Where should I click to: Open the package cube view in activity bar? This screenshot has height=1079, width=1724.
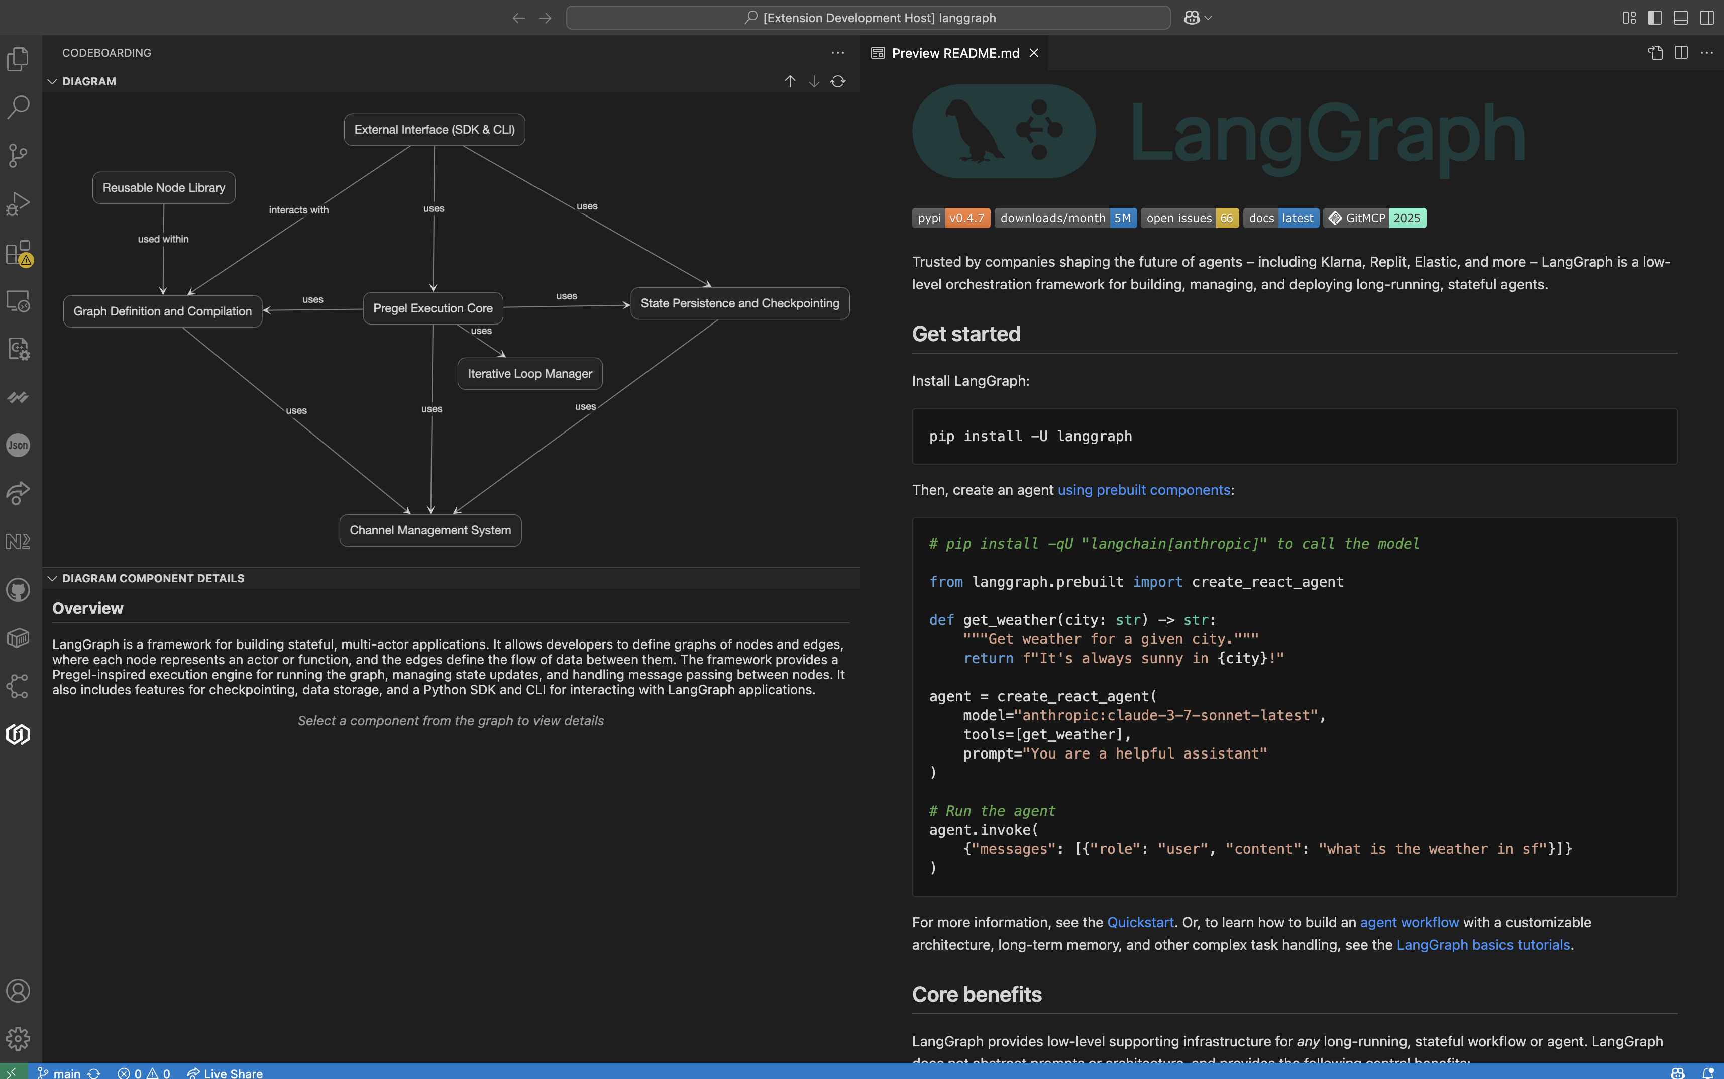(x=18, y=638)
